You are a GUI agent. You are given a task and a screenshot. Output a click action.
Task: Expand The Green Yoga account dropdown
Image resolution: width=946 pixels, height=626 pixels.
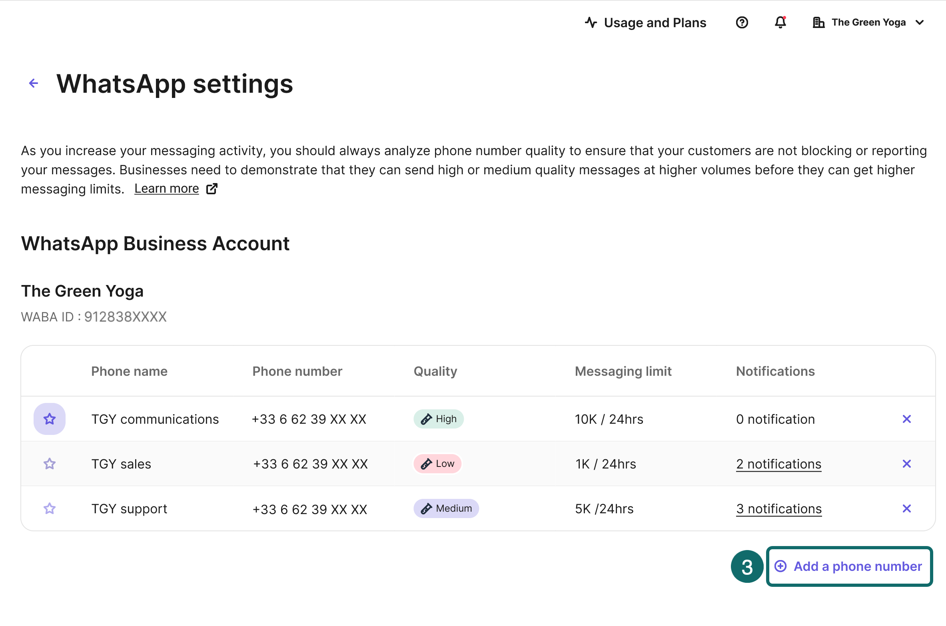click(868, 22)
